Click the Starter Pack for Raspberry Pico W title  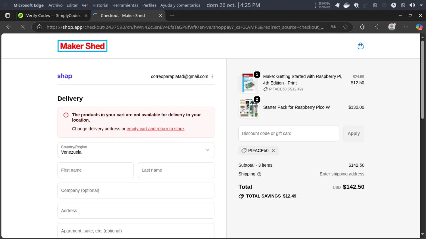(x=296, y=107)
